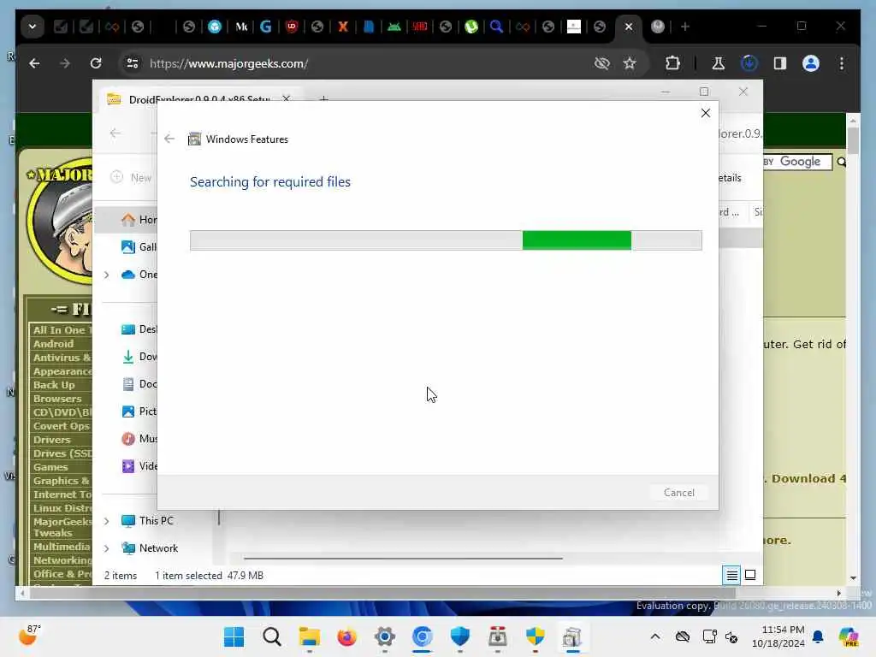Open the browser Extensions puzzle icon

pyautogui.click(x=672, y=63)
